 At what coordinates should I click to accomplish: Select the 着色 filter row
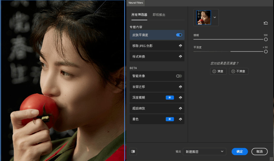click(x=157, y=119)
